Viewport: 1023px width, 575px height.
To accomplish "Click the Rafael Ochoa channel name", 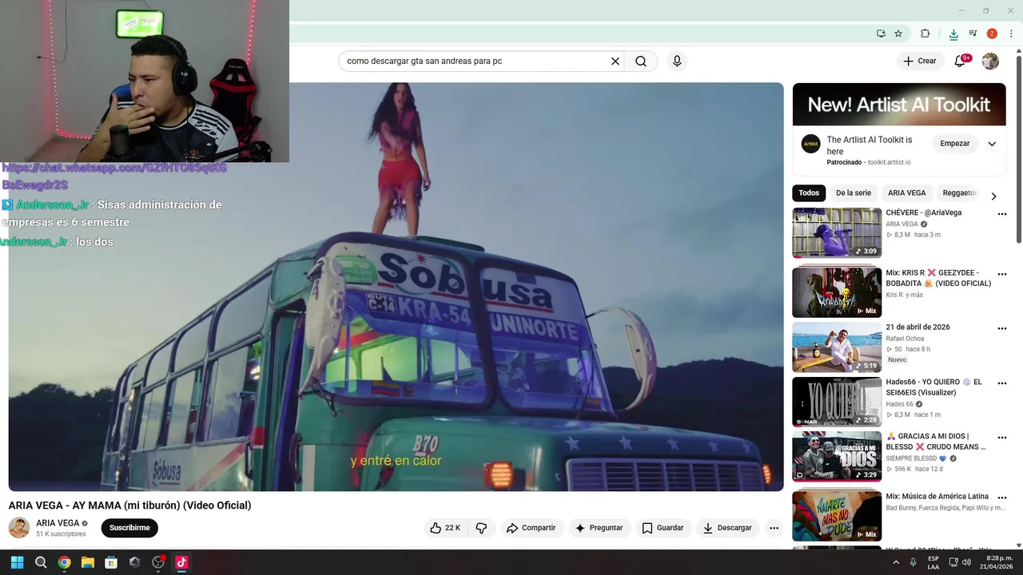I will click(x=905, y=339).
